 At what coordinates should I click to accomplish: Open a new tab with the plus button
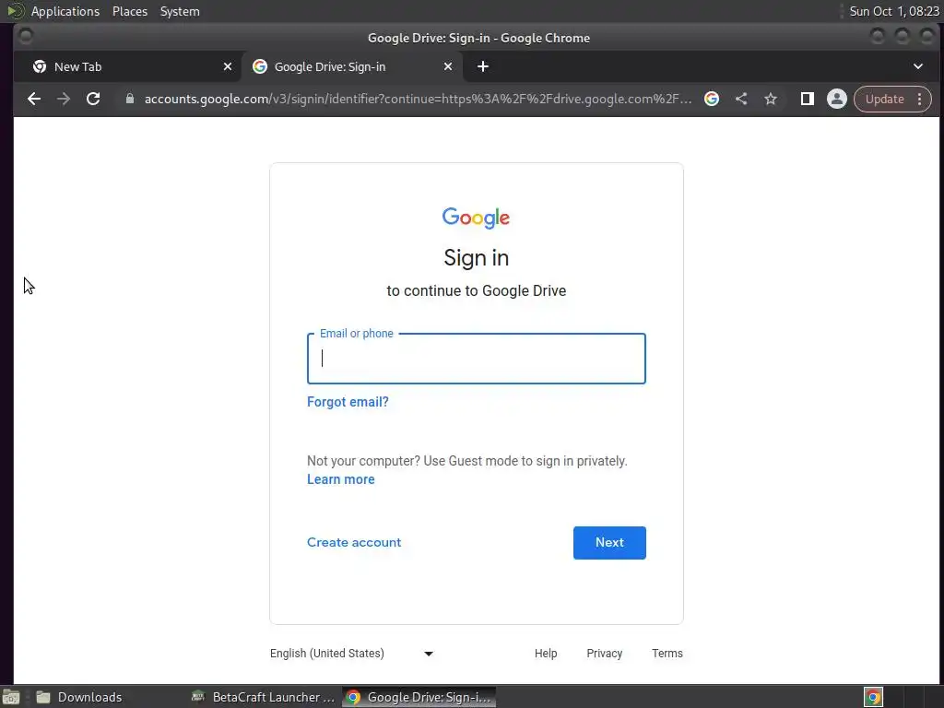click(483, 66)
